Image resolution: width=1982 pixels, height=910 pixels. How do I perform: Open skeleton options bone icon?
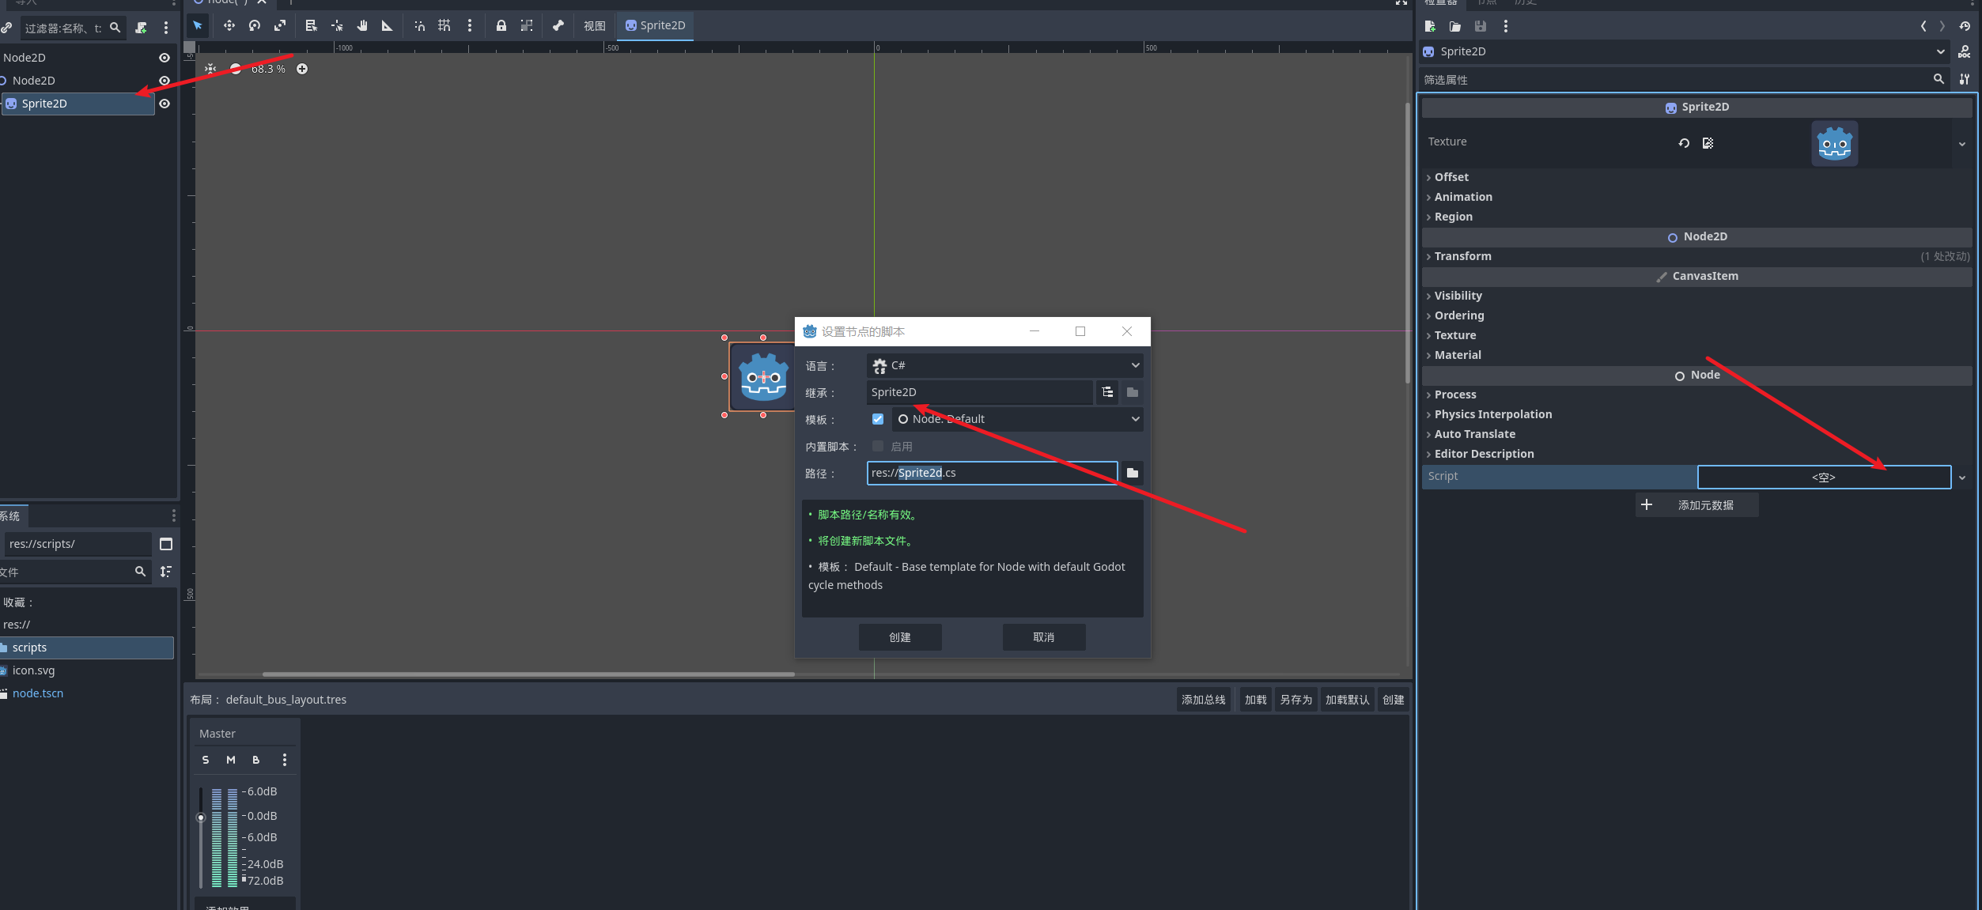(558, 25)
